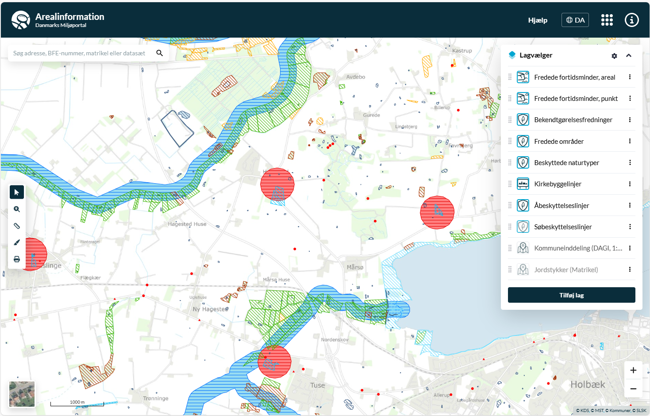This screenshot has width=650, height=416.
Task: Switch basemap via aerial photo thumbnail
Action: pos(22,394)
